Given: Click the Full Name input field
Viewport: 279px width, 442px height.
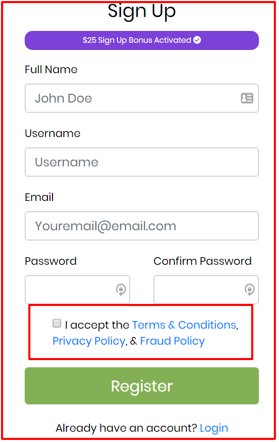Looking at the screenshot, I should (142, 98).
